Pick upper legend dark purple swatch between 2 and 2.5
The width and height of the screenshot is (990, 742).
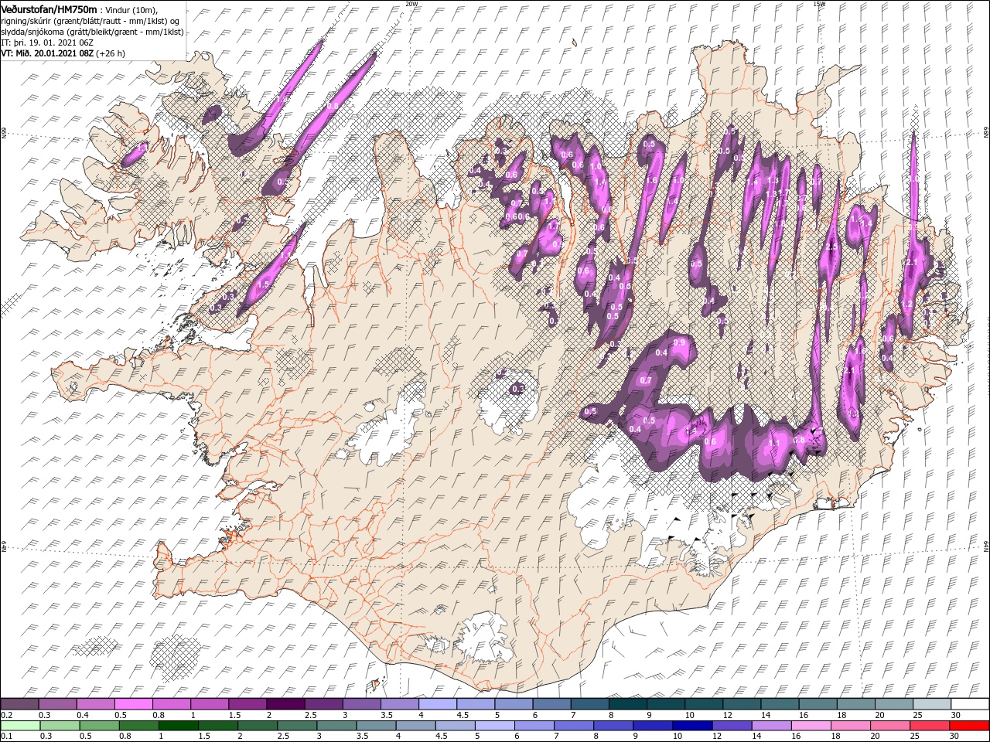click(x=285, y=704)
